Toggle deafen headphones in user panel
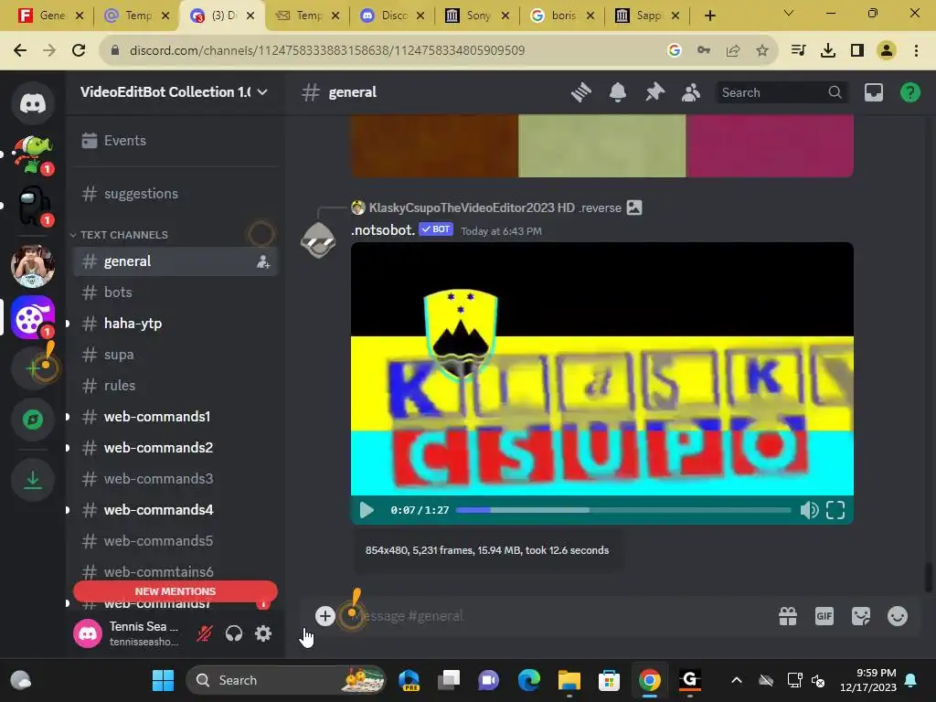 pyautogui.click(x=233, y=633)
